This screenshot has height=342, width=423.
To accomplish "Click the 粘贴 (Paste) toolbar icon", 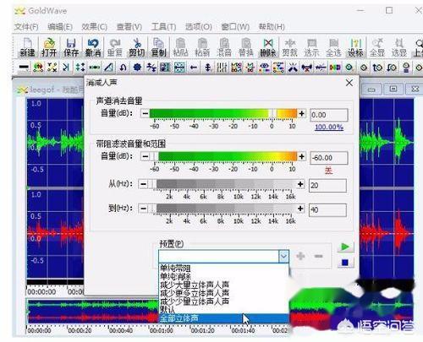I will click(180, 47).
